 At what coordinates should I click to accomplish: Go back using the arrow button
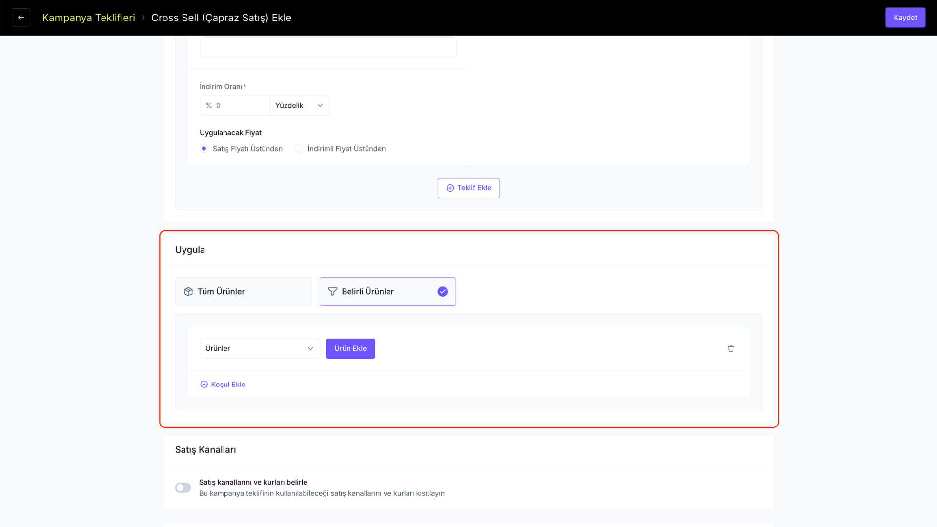pos(21,18)
